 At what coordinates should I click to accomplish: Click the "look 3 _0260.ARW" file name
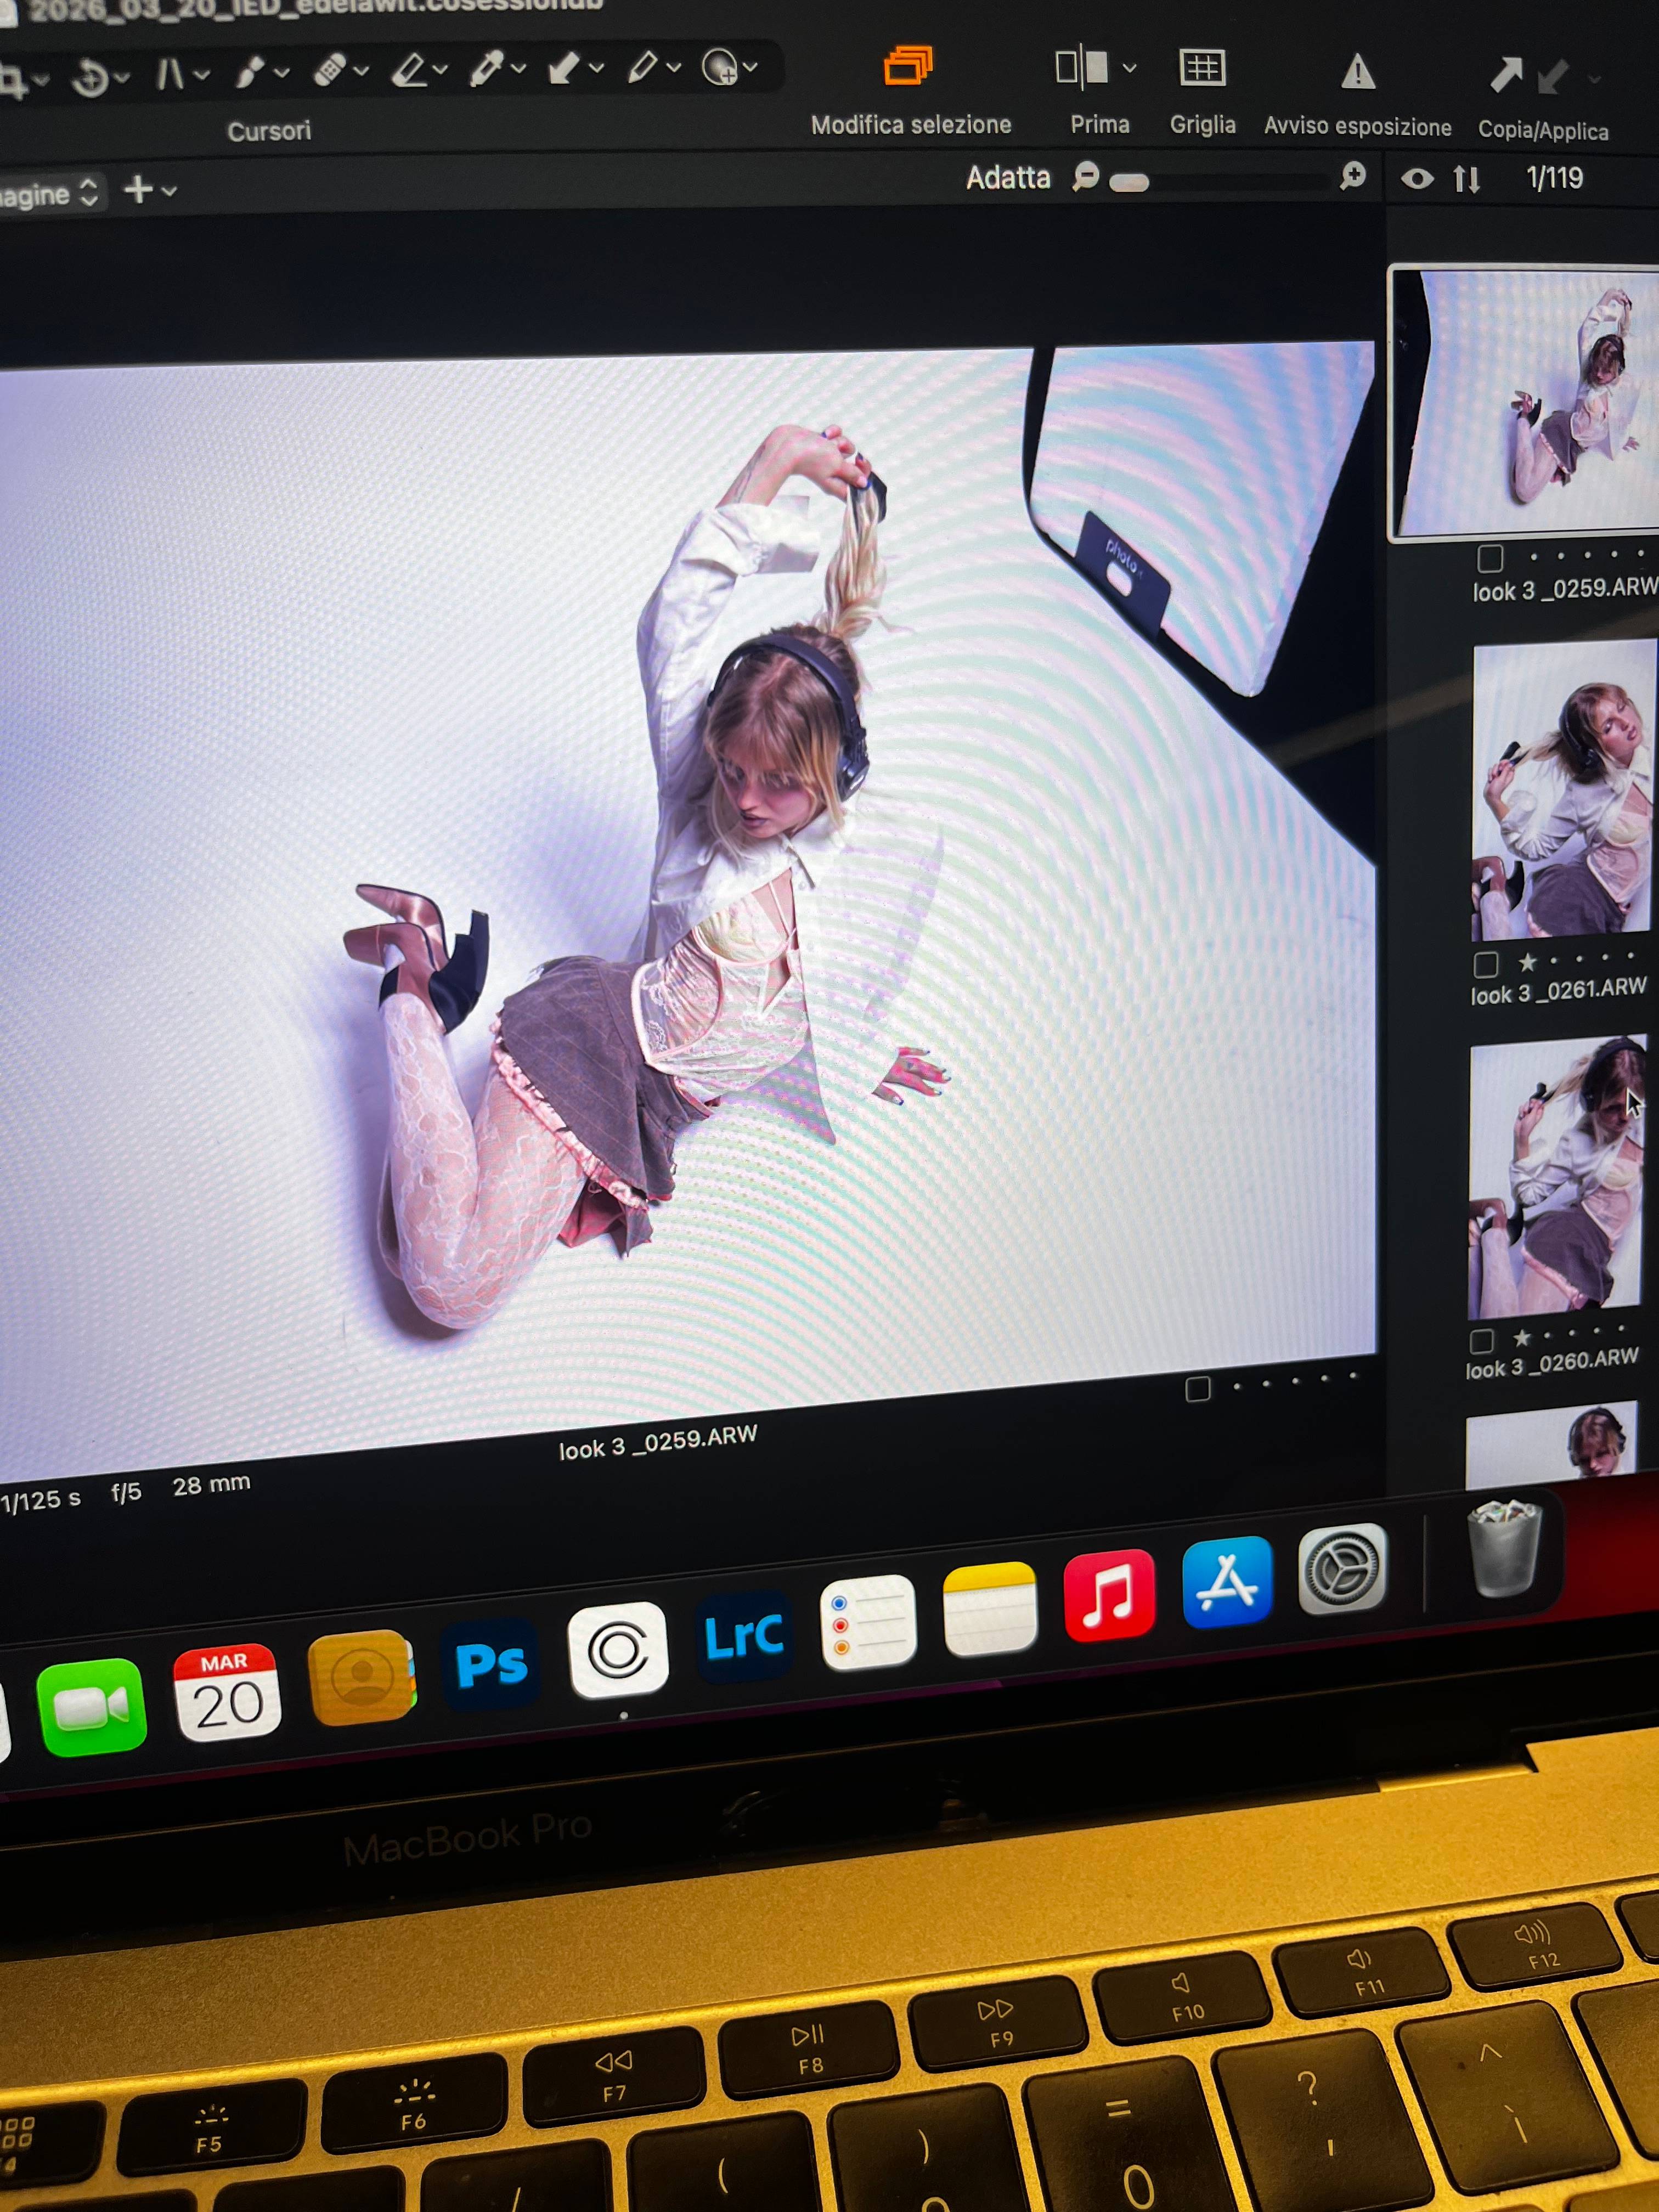click(1552, 1364)
